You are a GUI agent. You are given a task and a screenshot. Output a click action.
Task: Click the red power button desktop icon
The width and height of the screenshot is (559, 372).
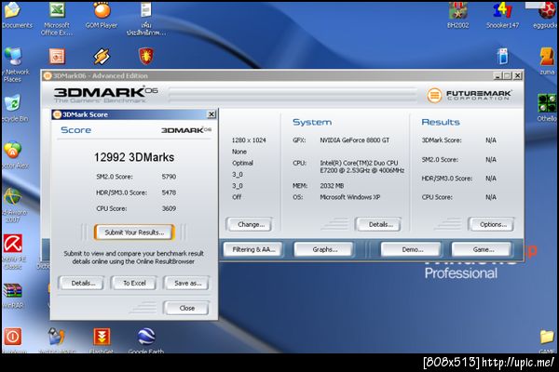(x=13, y=337)
